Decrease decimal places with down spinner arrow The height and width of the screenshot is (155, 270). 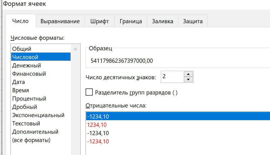pyautogui.click(x=188, y=80)
